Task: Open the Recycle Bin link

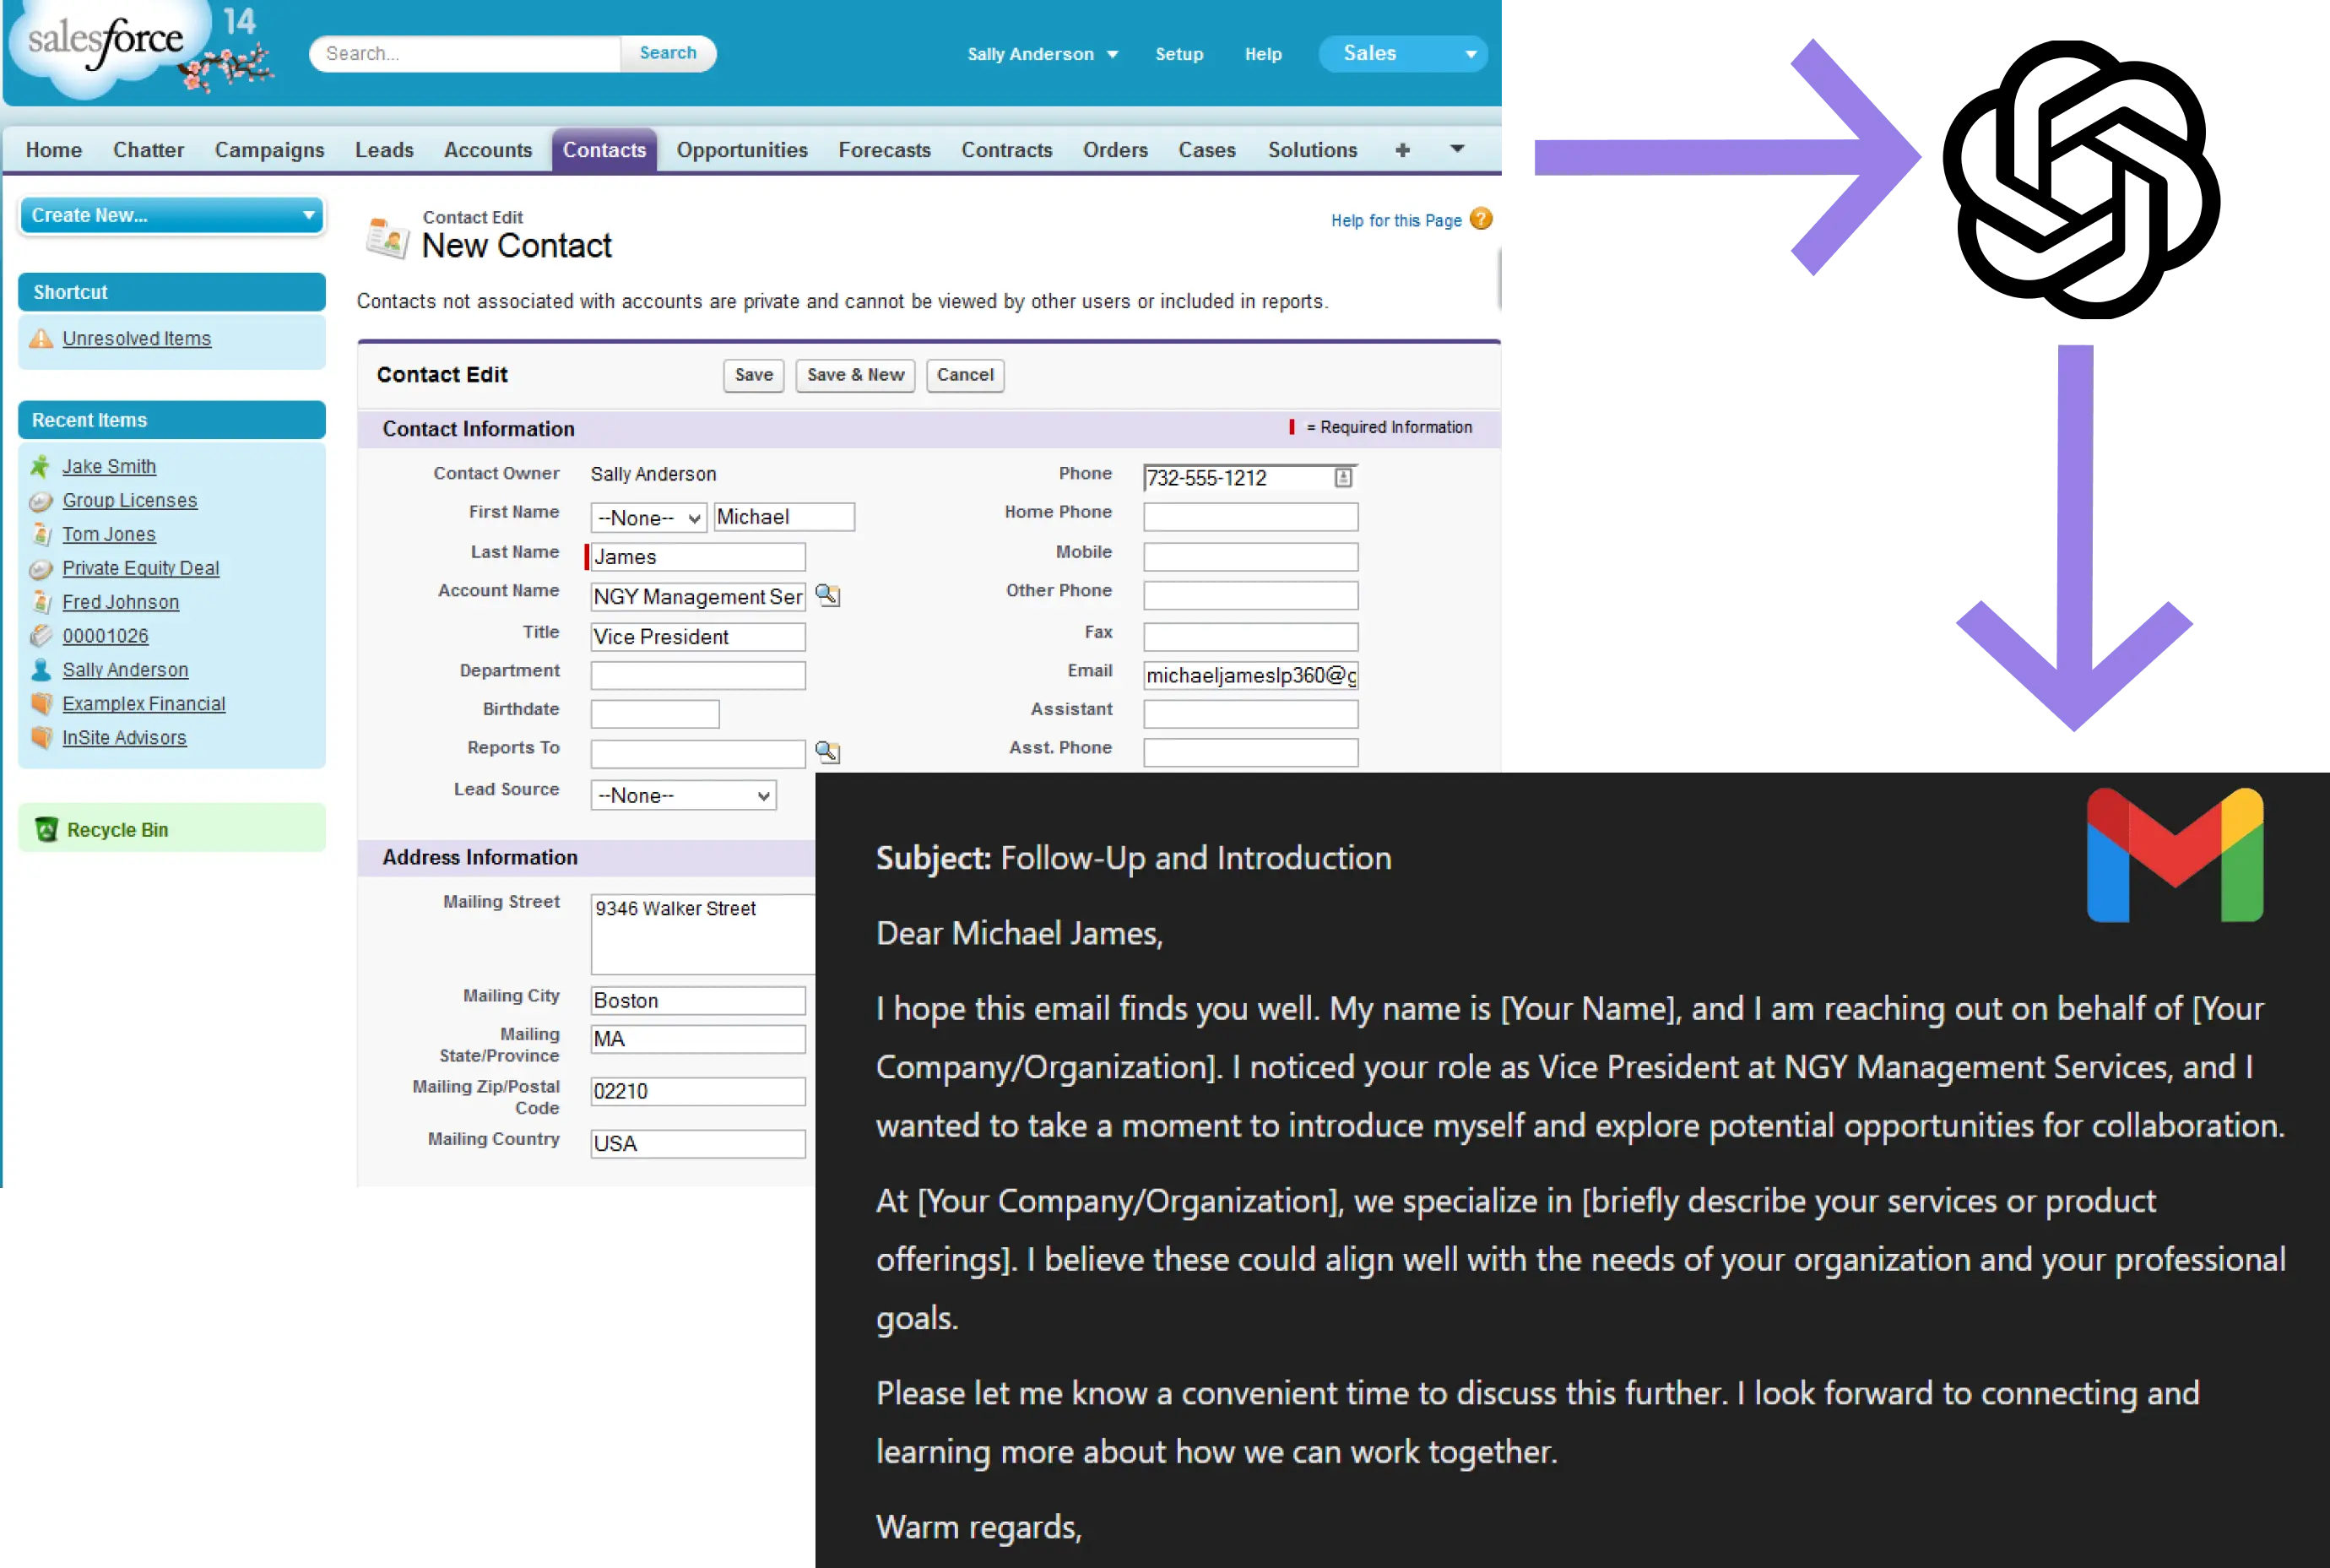Action: [x=117, y=830]
